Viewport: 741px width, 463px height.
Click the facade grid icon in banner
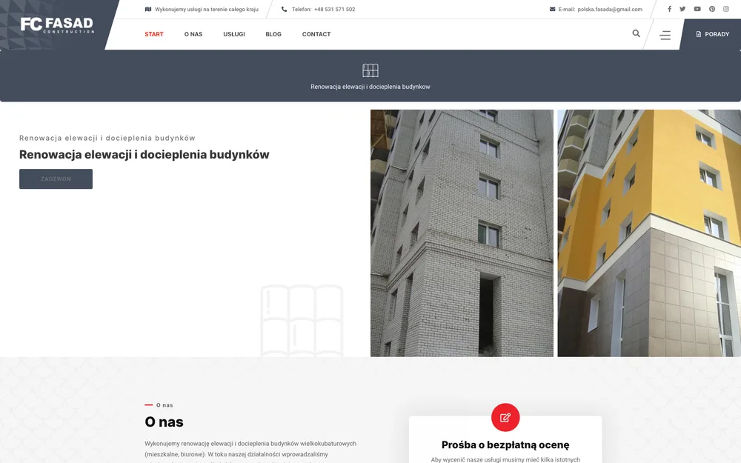coord(370,70)
